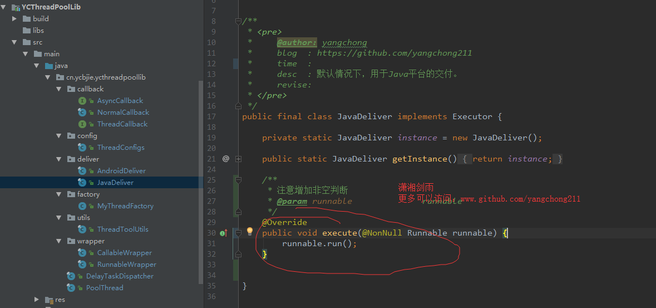Image resolution: width=656 pixels, height=308 pixels.
Task: Click the @Override annotation on line 29
Action: click(x=284, y=223)
